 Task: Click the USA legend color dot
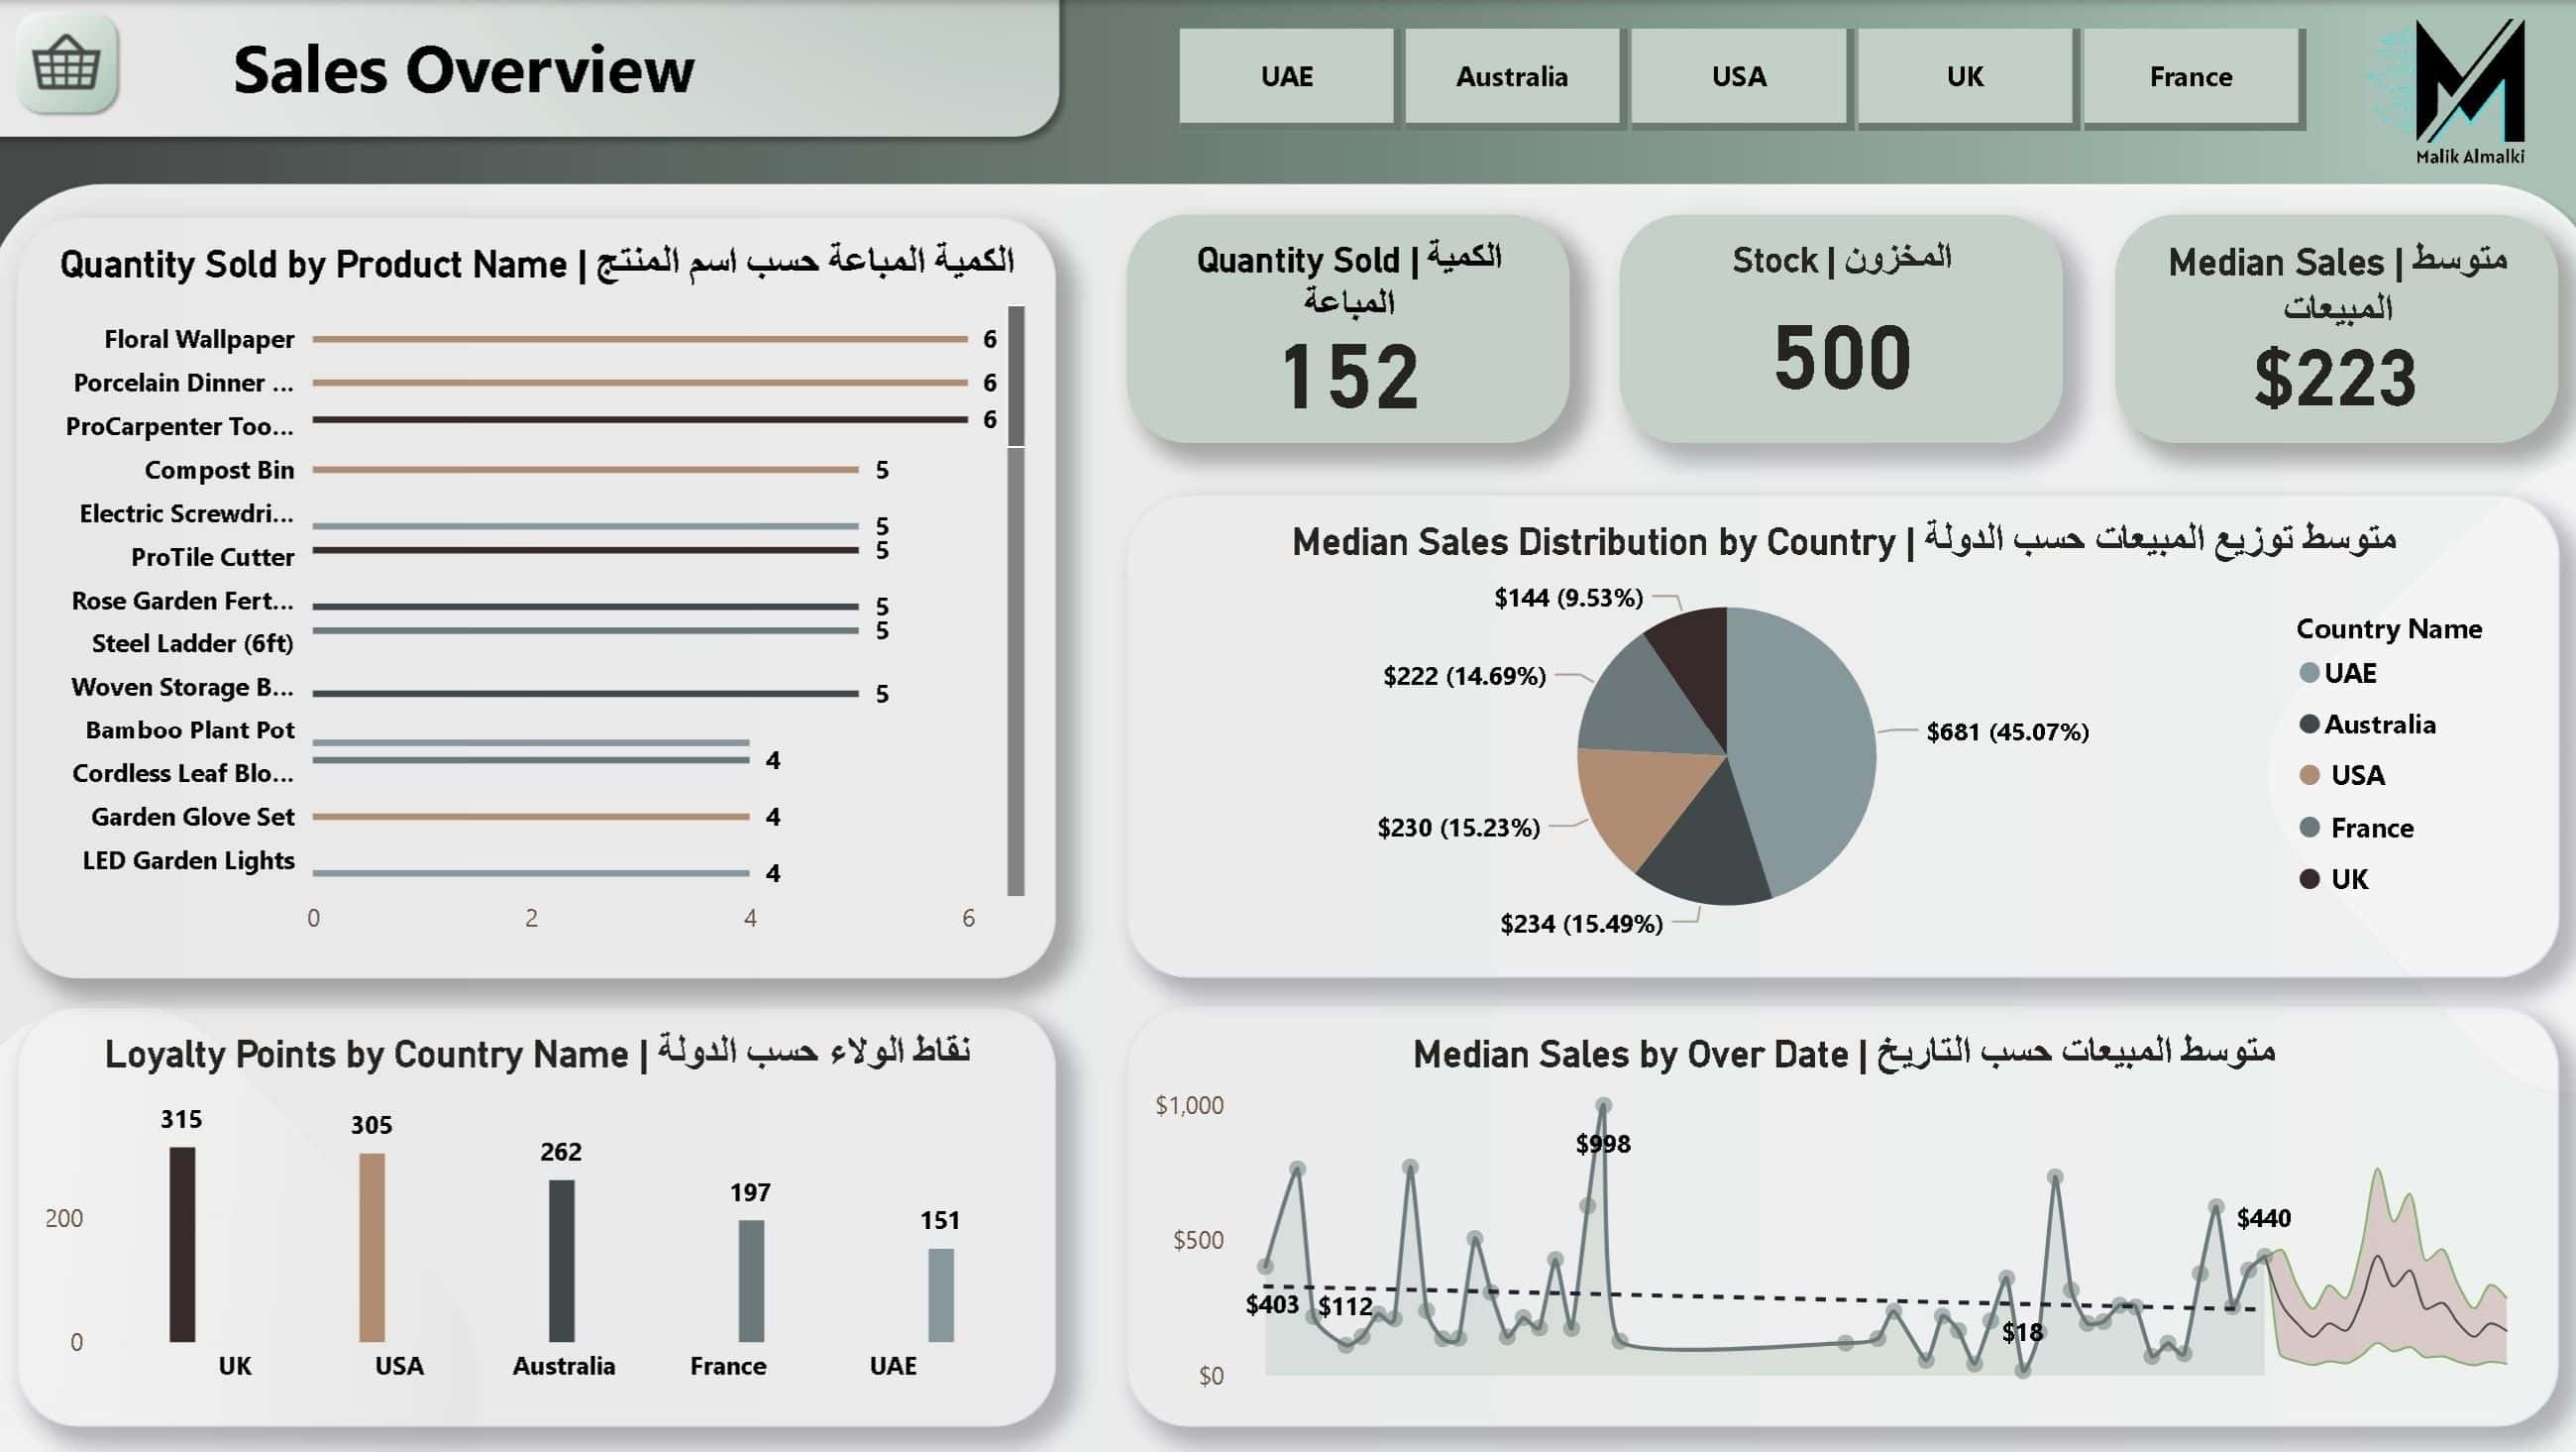tap(2309, 774)
